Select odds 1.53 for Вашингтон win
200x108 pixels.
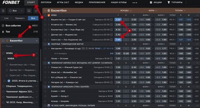pos(118,20)
